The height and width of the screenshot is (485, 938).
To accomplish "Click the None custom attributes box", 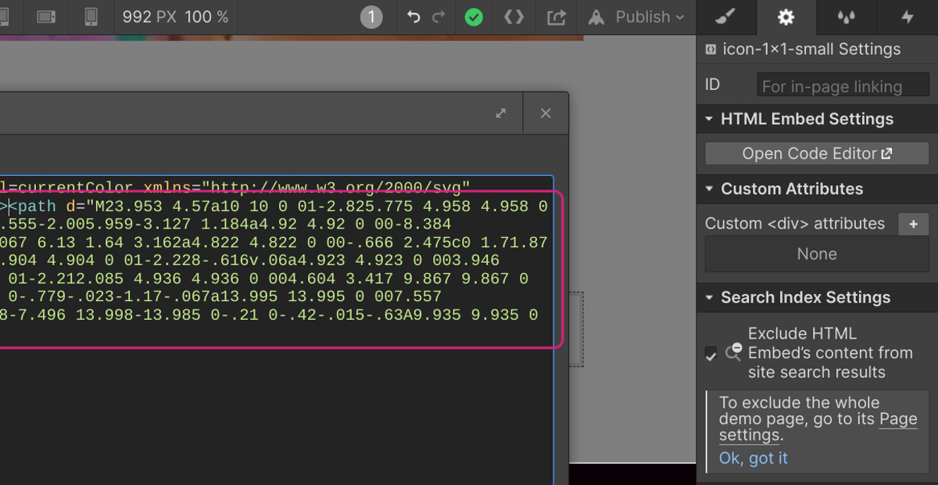I will tap(817, 254).
